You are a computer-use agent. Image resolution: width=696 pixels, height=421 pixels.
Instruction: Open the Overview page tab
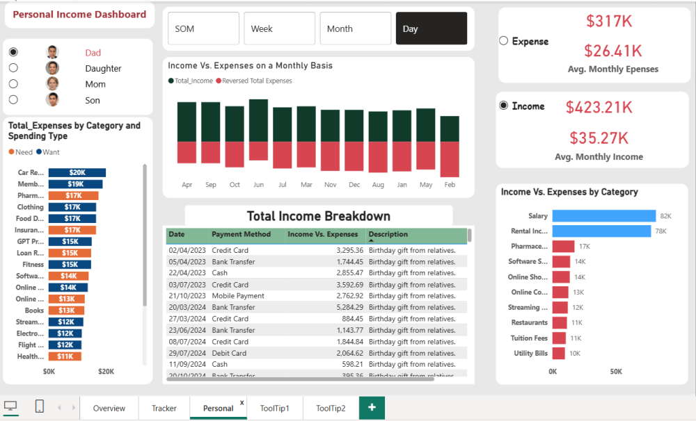pos(109,408)
